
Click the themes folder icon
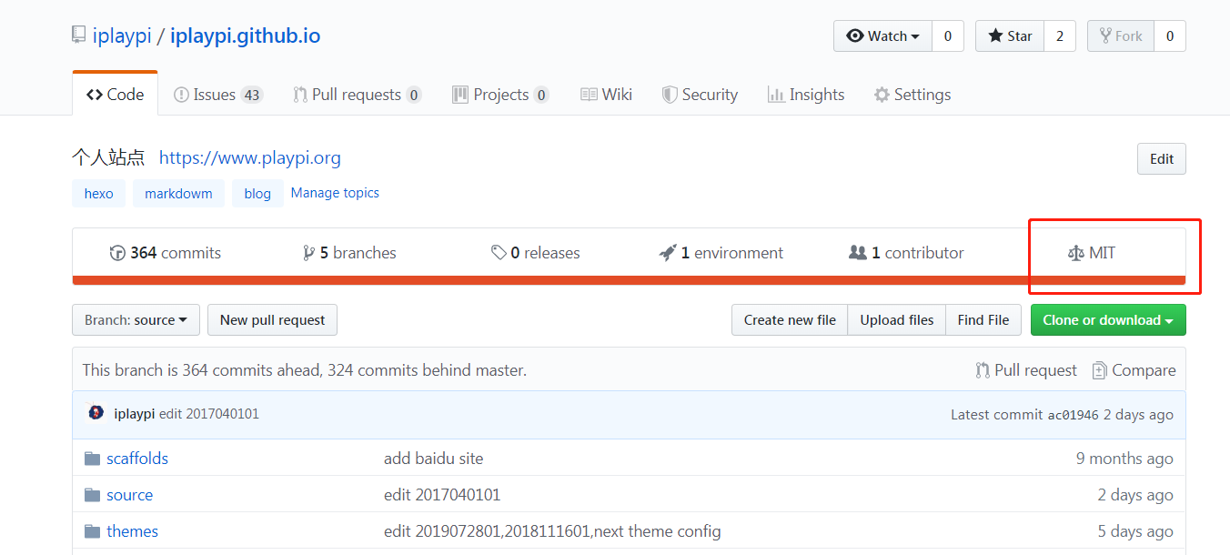click(x=92, y=531)
